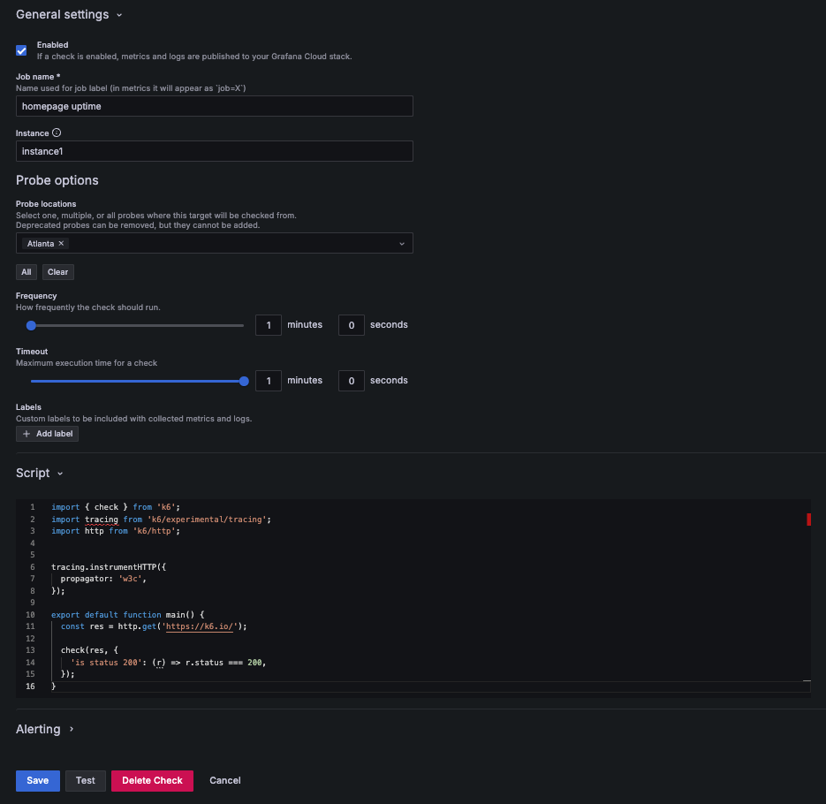Open the probe locations dropdown
This screenshot has width=826, height=804.
tap(403, 243)
